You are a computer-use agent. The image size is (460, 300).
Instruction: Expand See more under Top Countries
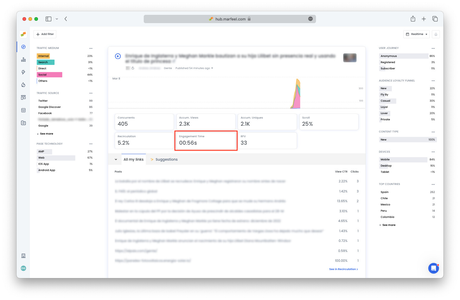[389, 225]
